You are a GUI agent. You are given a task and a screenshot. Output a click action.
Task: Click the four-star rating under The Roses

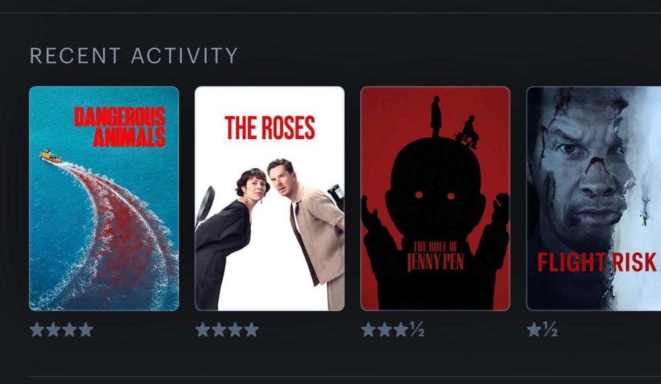[227, 330]
